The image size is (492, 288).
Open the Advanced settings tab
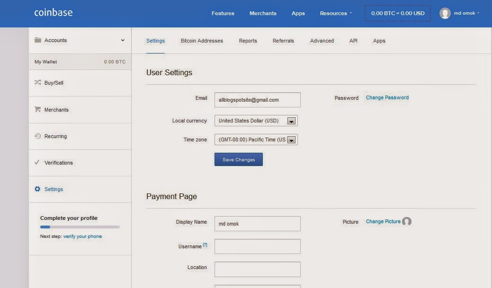click(322, 41)
